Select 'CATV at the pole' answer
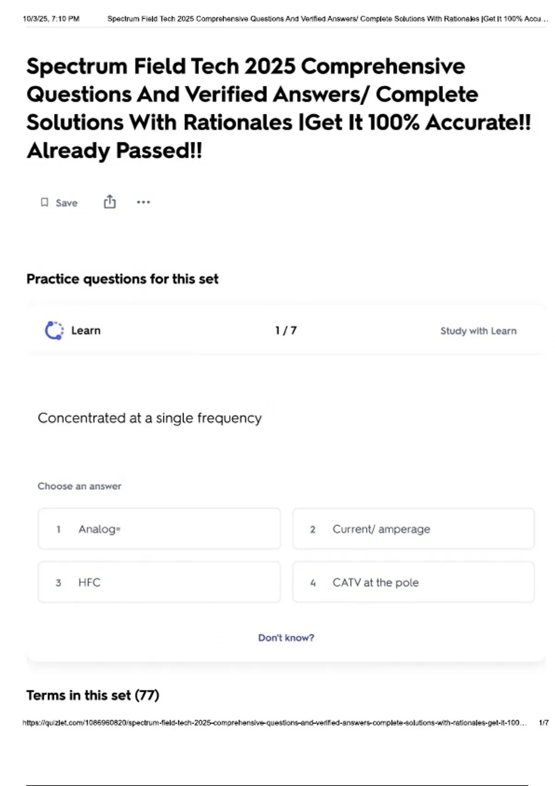This screenshot has height=786, width=555. [413, 582]
